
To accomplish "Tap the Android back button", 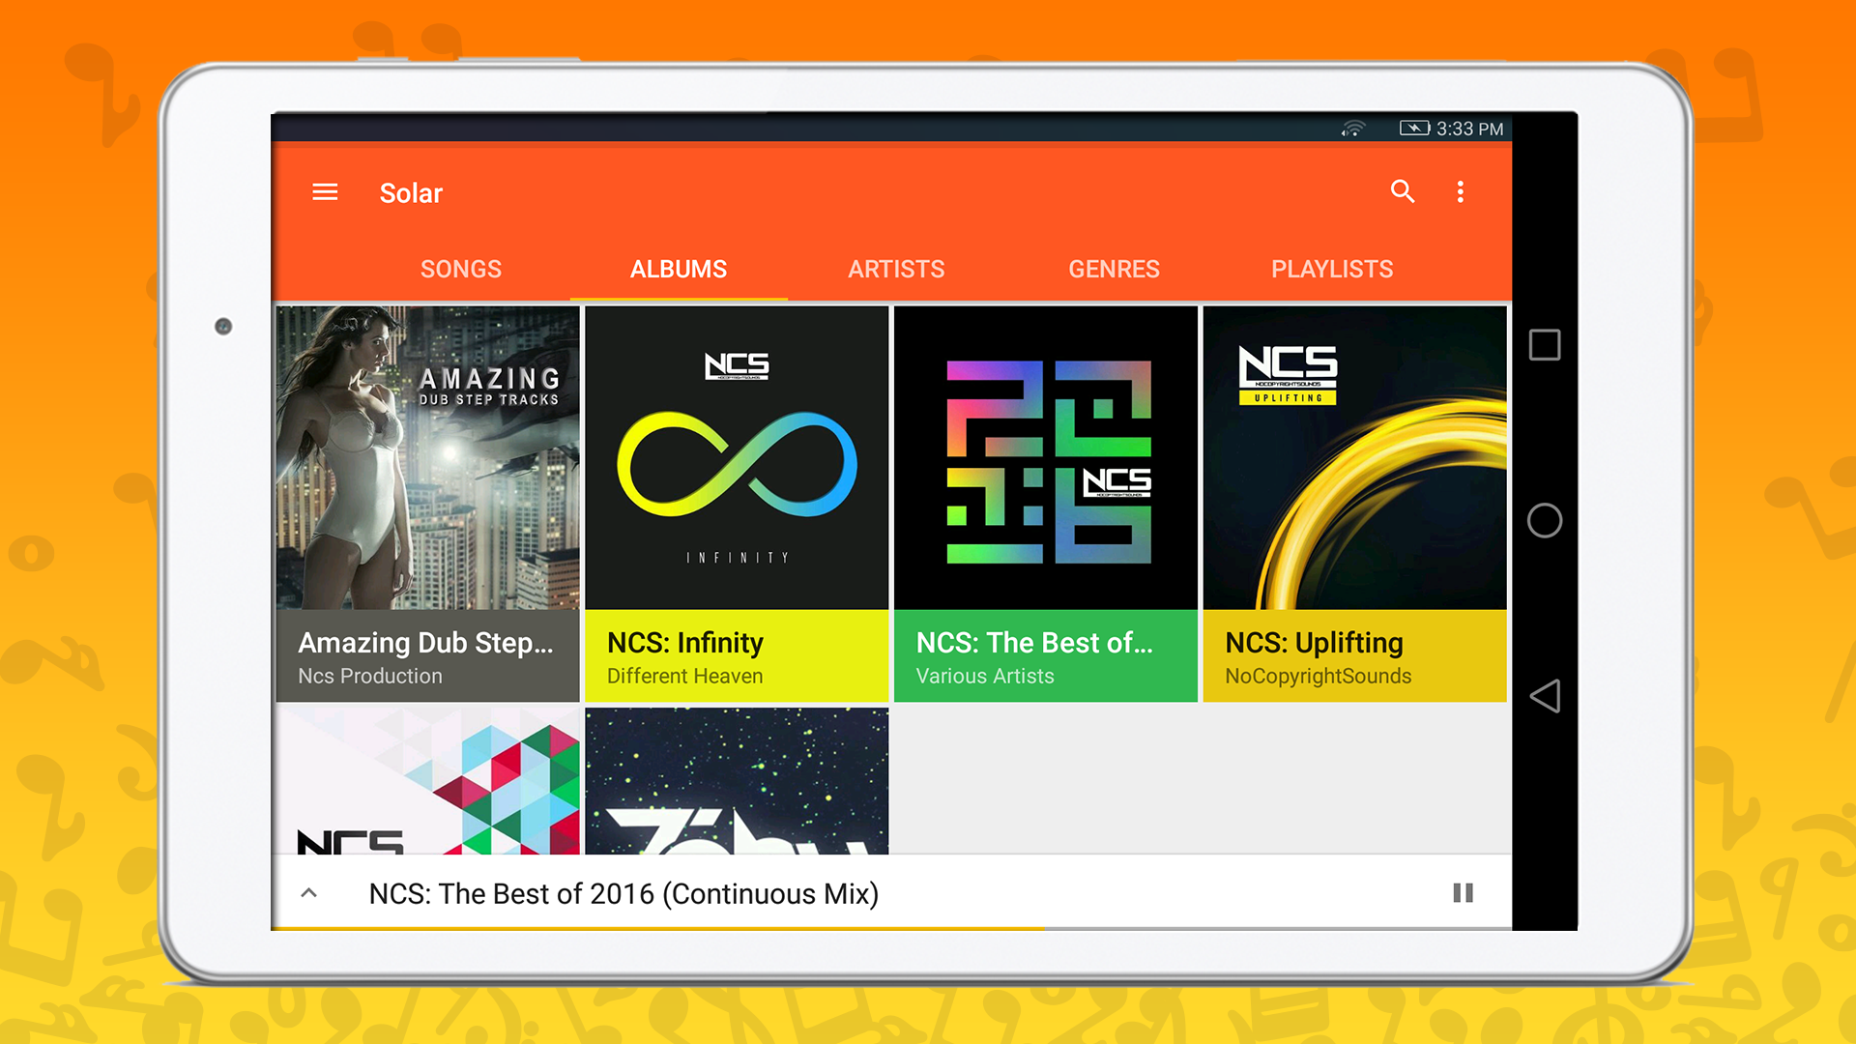I will (x=1545, y=694).
